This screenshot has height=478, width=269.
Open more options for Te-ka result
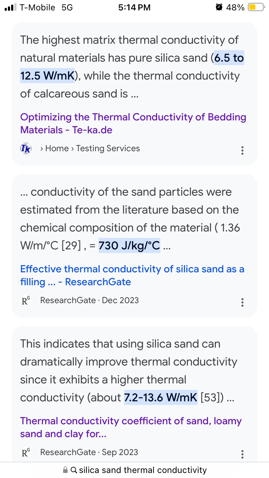242,150
